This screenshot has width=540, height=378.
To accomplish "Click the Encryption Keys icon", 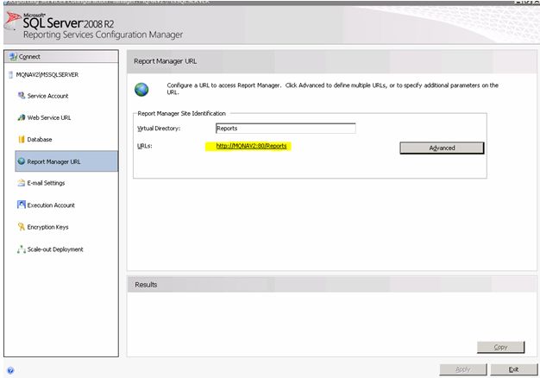I will tap(22, 227).
